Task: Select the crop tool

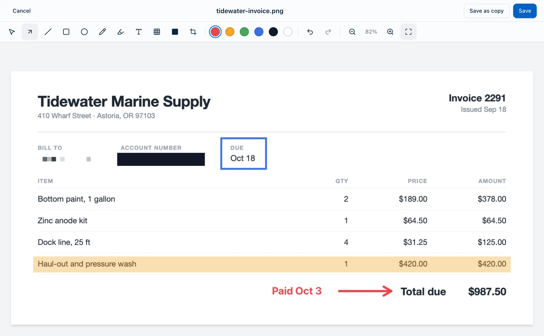Action: 193,32
